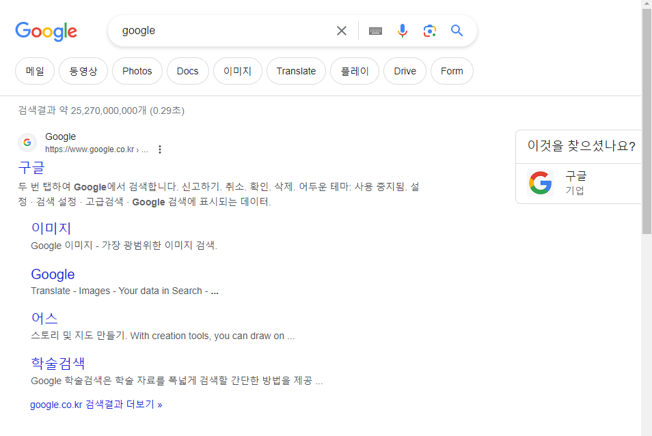Click the result count text '약 25,270,000,000개'

[x=103, y=111]
